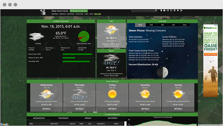Click Wednesday's forecast weather icon
223x126 pixels.
tap(47, 95)
